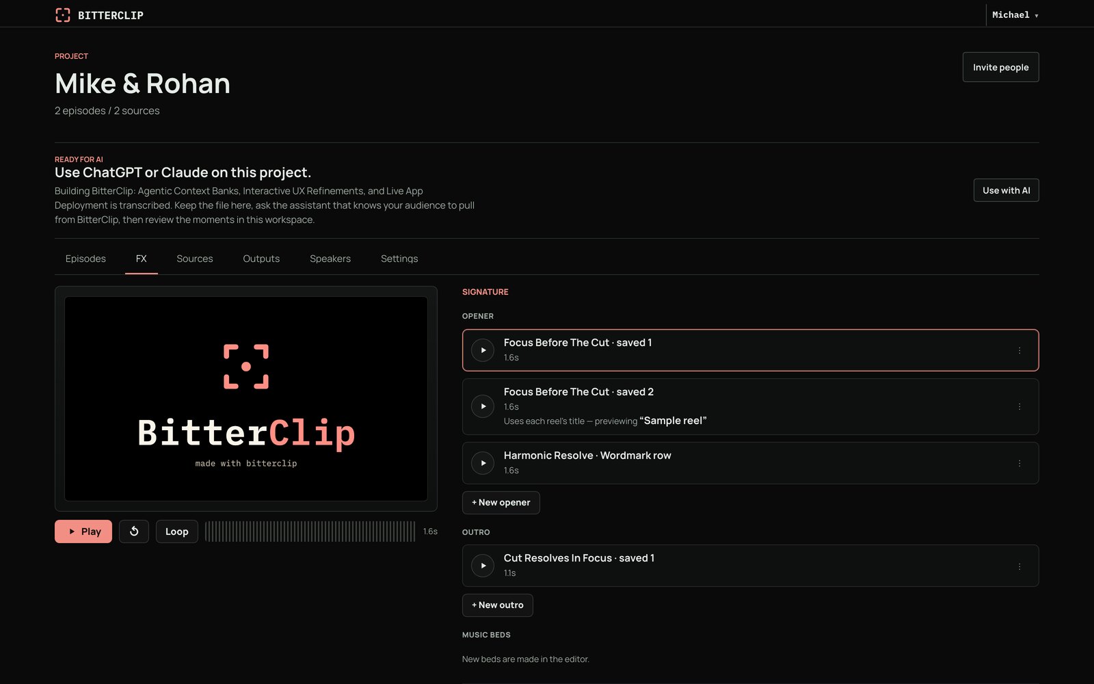1094x684 pixels.
Task: Click the New outro button
Action: point(497,605)
